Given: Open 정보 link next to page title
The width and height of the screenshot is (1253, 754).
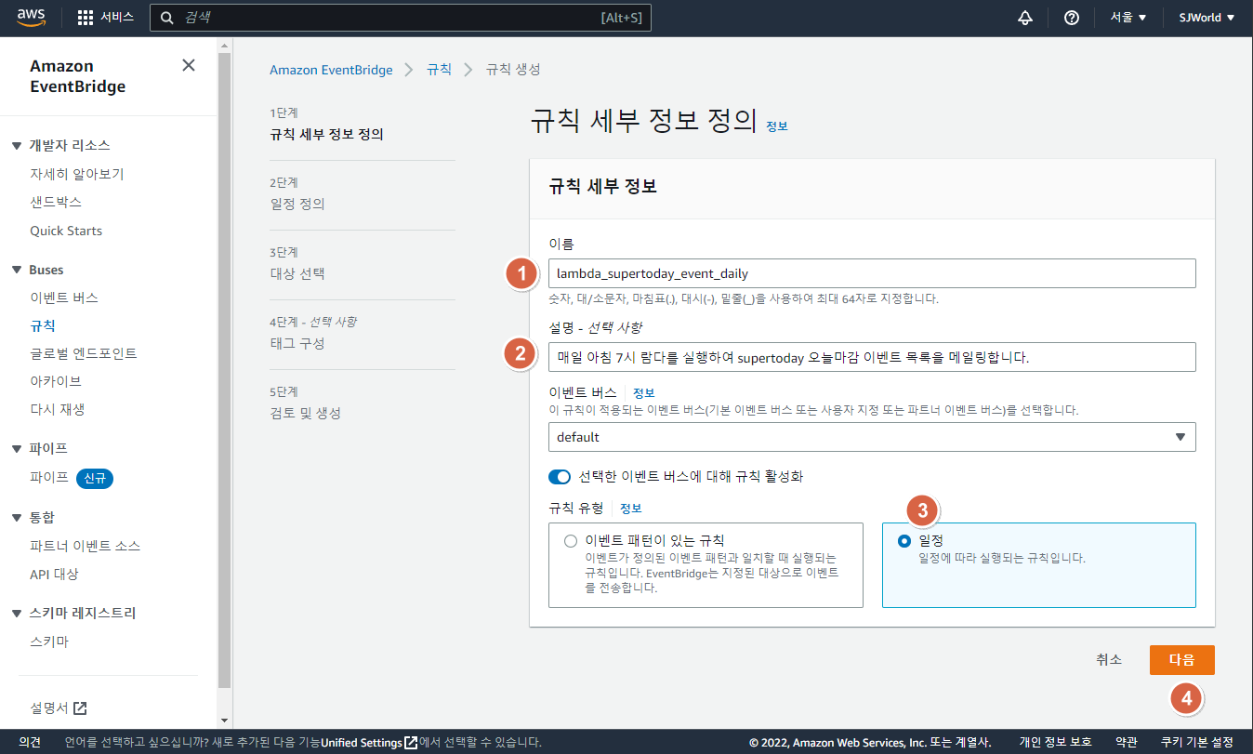Looking at the screenshot, I should pos(777,126).
